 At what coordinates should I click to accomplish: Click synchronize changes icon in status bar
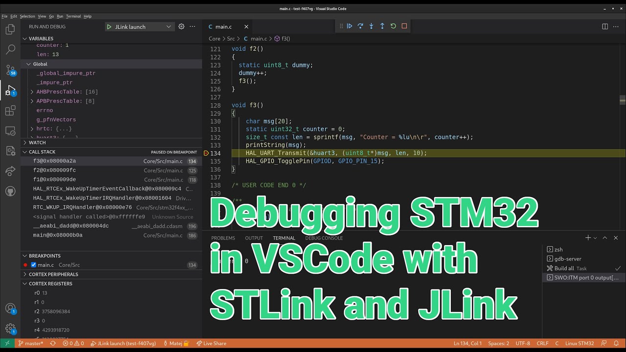click(x=53, y=343)
